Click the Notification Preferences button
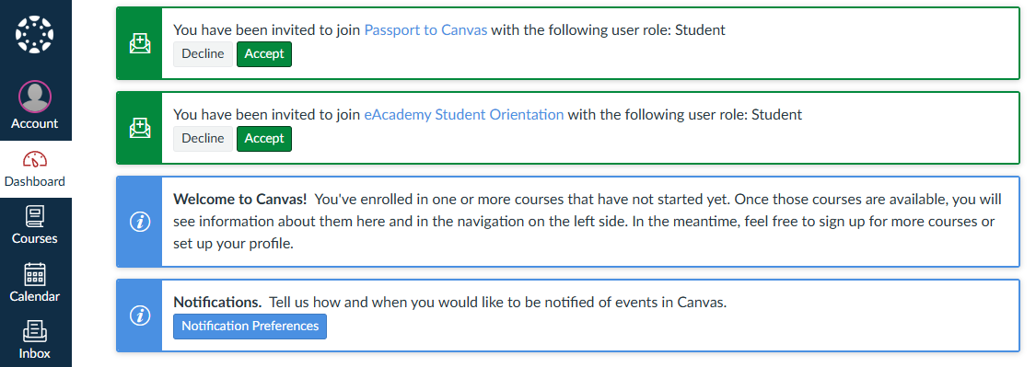 250,327
